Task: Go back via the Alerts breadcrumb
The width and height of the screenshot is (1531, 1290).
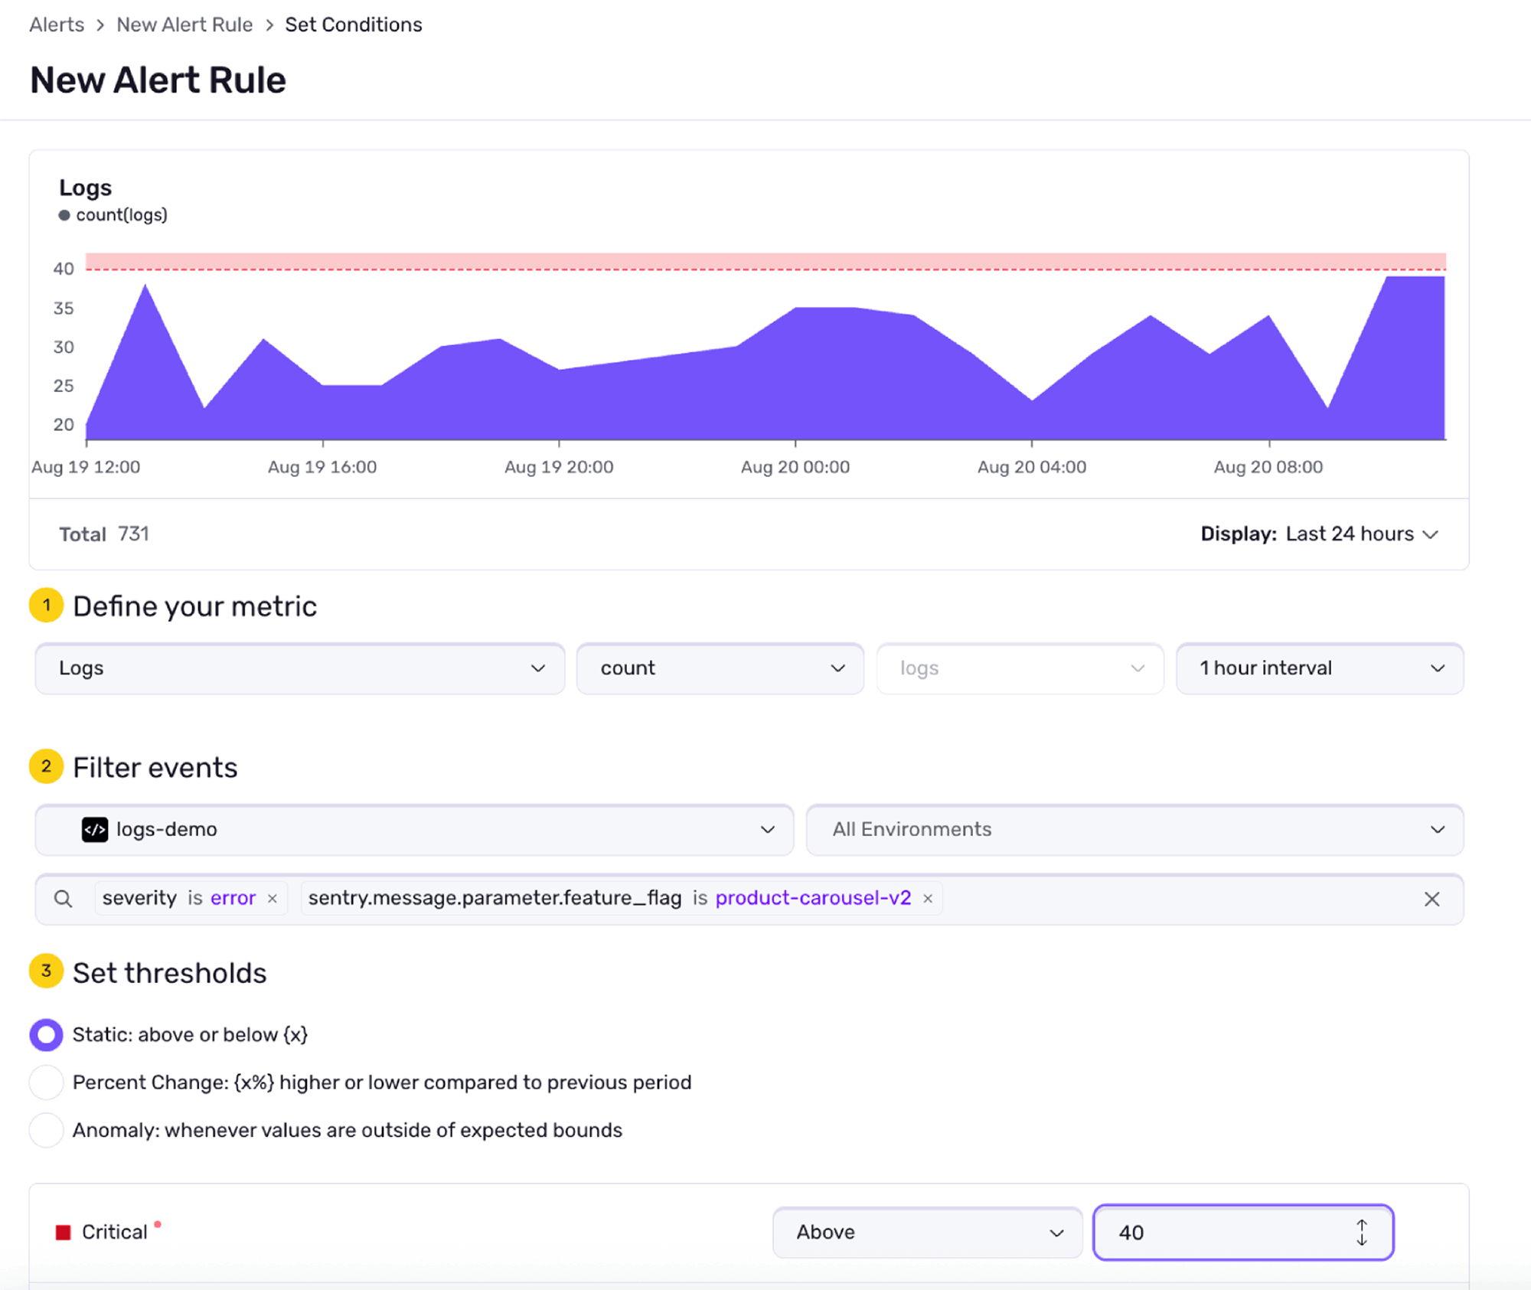Action: click(56, 24)
